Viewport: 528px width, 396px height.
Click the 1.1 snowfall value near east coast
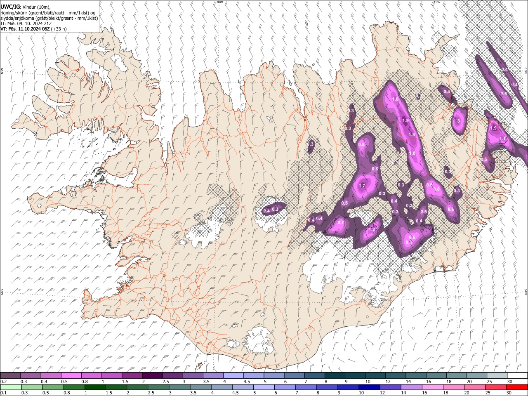(x=503, y=139)
